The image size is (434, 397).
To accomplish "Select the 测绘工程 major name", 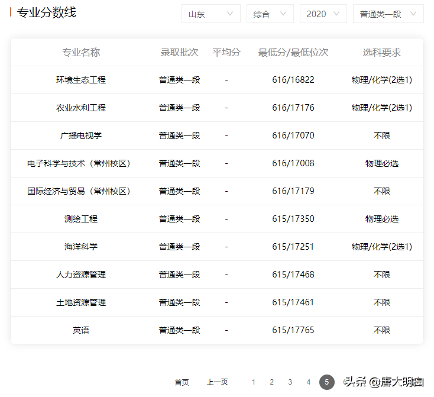I will [x=81, y=219].
